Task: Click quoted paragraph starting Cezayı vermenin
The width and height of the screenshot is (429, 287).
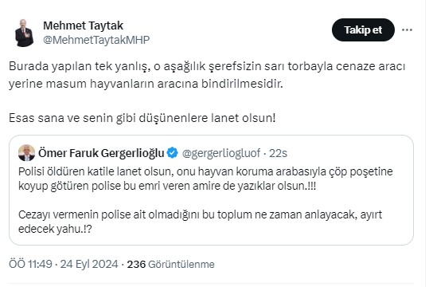Action: (200, 222)
